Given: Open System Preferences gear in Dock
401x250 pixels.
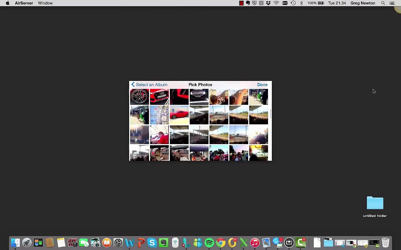Looking at the screenshot, I should [118, 243].
